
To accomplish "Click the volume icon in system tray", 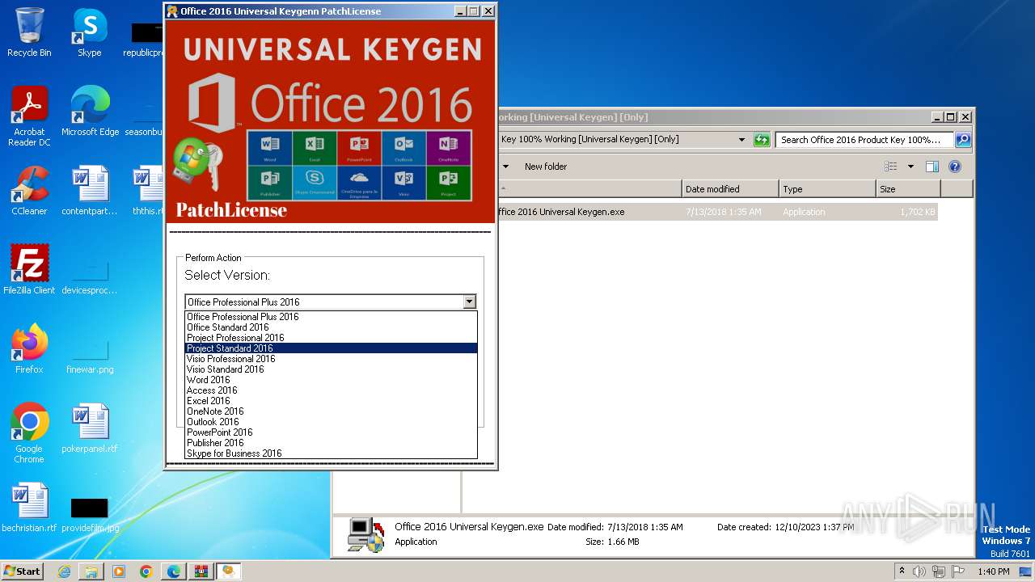I will [919, 571].
